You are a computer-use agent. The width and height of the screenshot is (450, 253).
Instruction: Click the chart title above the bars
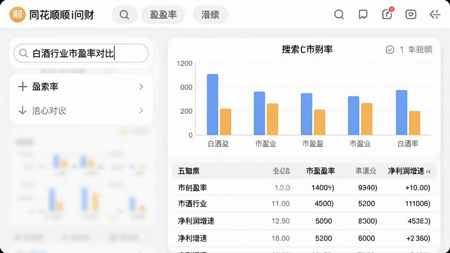pos(307,50)
